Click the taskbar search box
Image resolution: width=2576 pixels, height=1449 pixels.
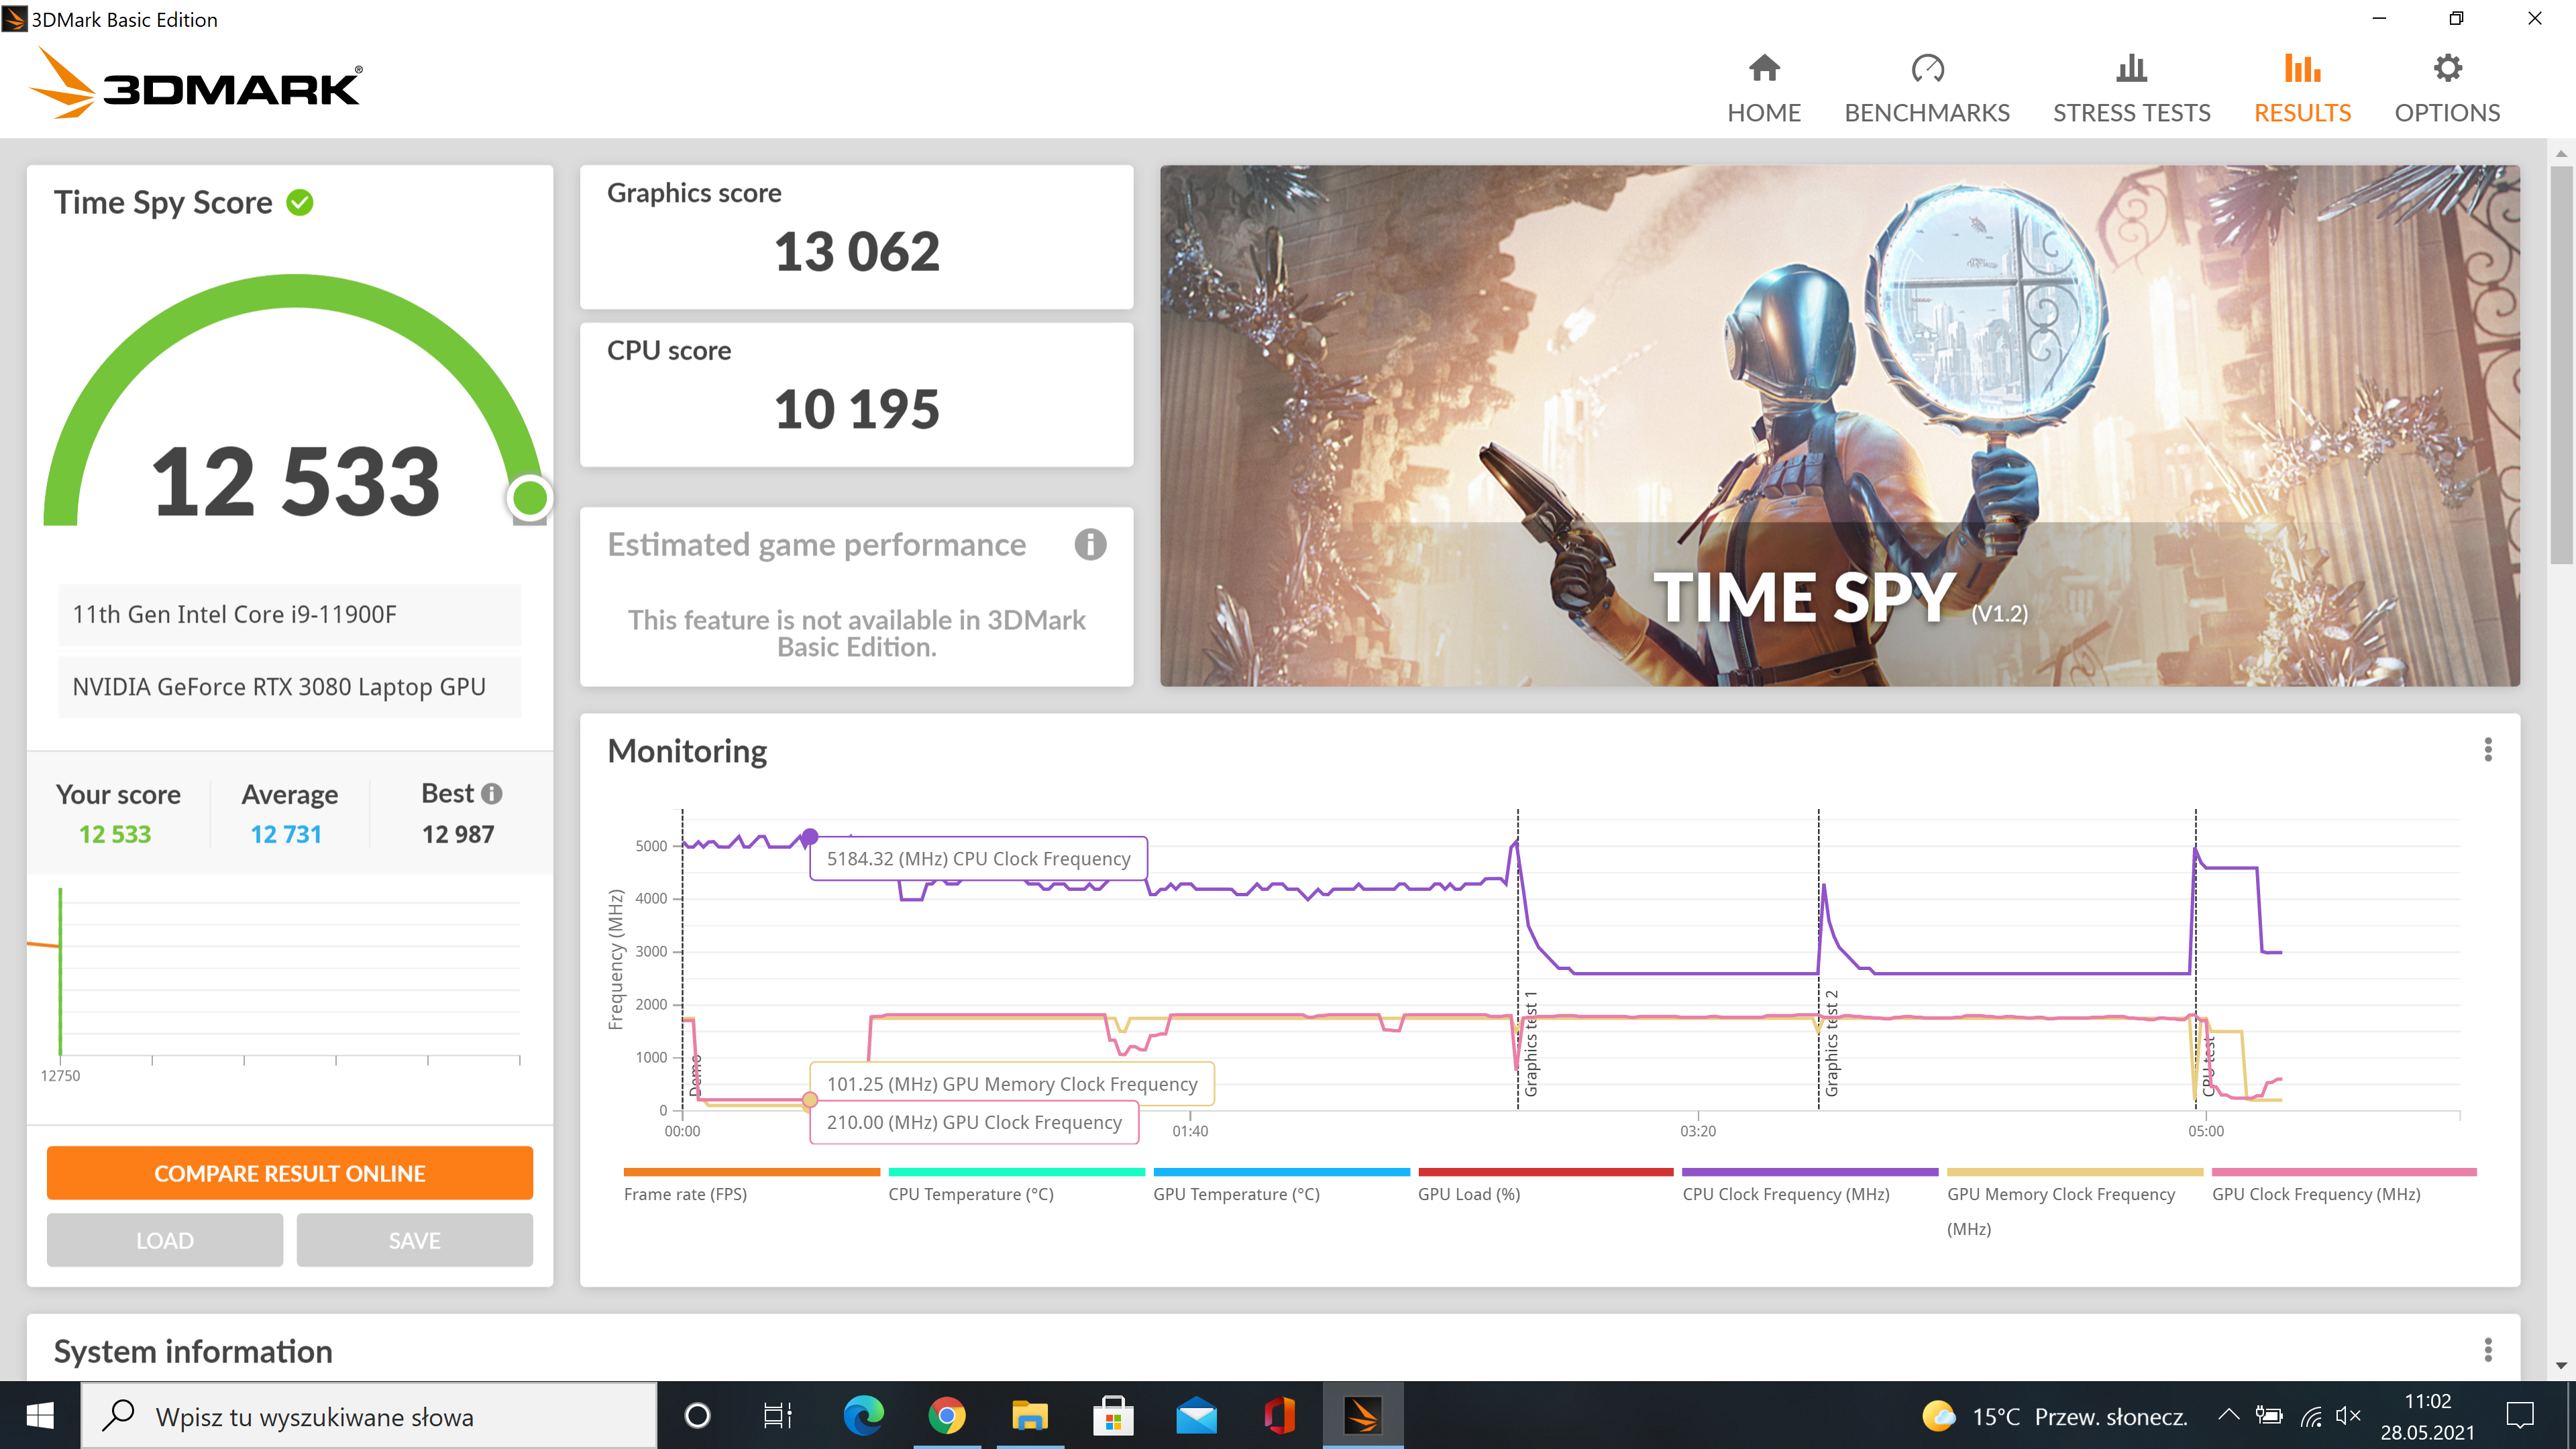(369, 1416)
